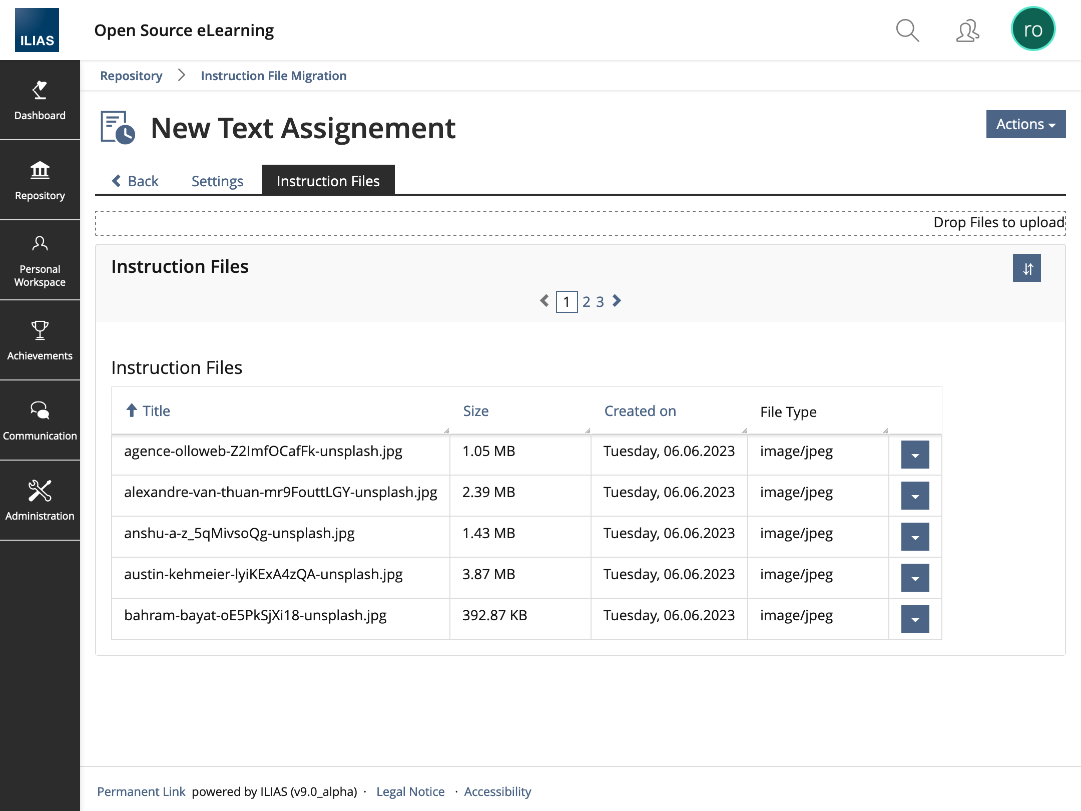This screenshot has height=811, width=1081.
Task: Click the Back tab
Action: 135,181
